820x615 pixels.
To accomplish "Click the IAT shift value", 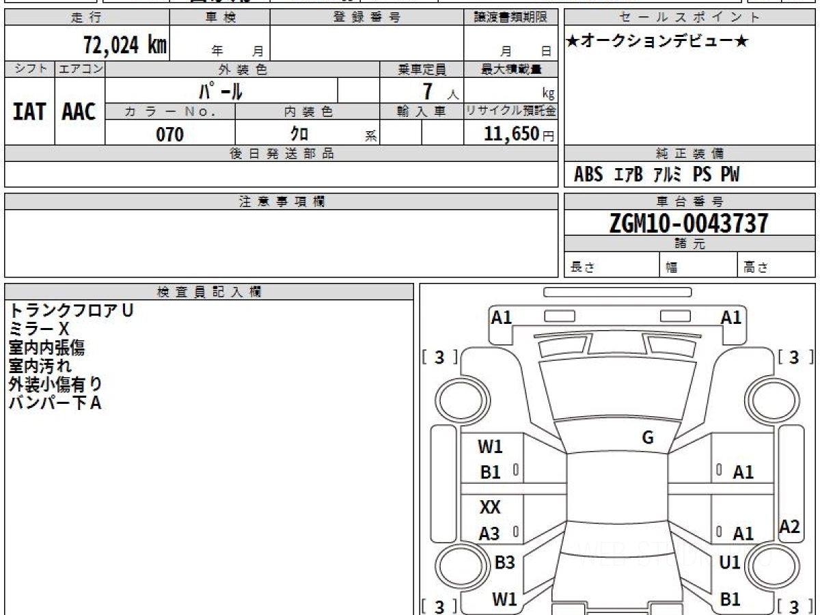I will coord(29,111).
